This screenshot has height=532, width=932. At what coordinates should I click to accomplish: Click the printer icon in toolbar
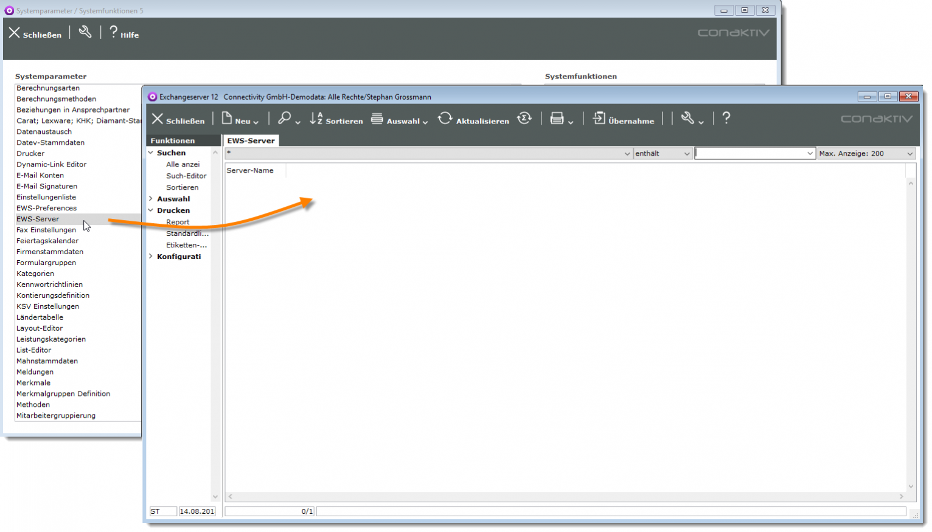coord(557,119)
